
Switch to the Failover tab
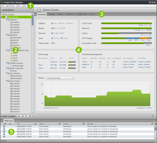(x=60, y=14)
